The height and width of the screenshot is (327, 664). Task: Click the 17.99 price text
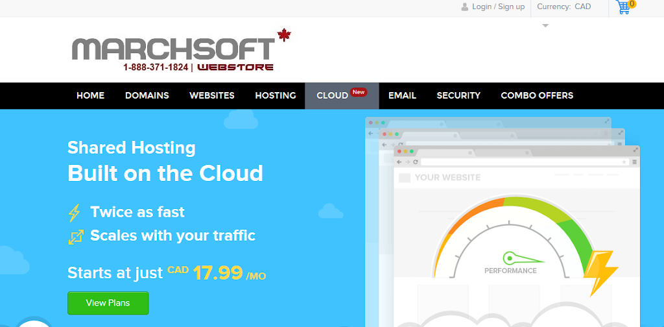point(218,273)
